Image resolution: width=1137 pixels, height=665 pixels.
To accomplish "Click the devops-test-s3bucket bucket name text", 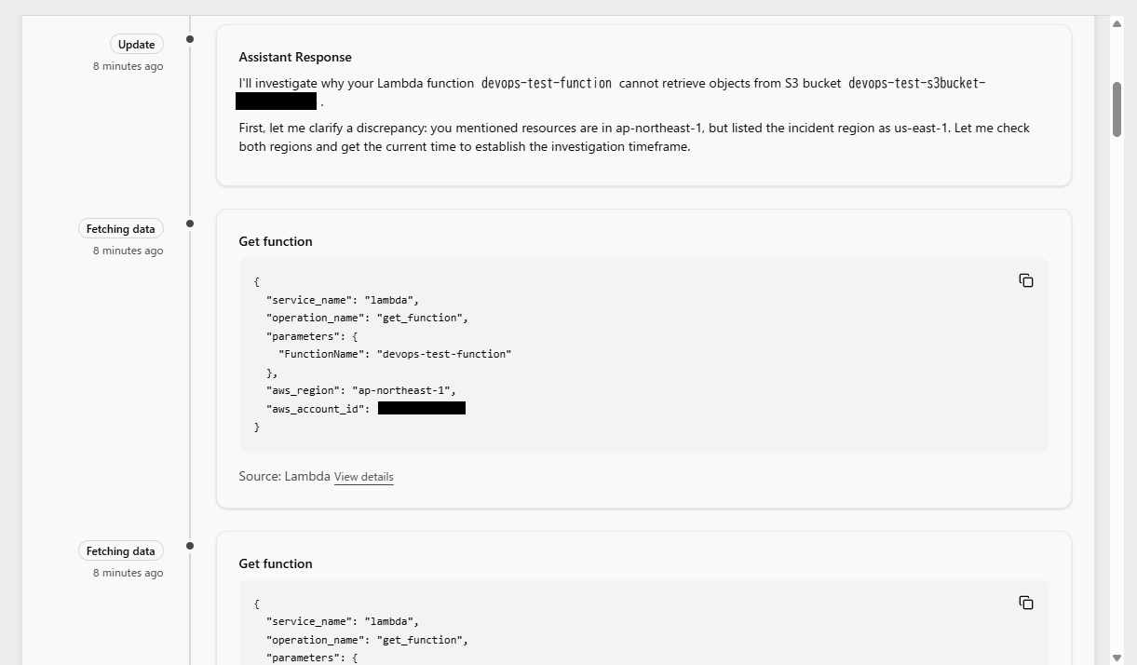I will click(x=916, y=83).
